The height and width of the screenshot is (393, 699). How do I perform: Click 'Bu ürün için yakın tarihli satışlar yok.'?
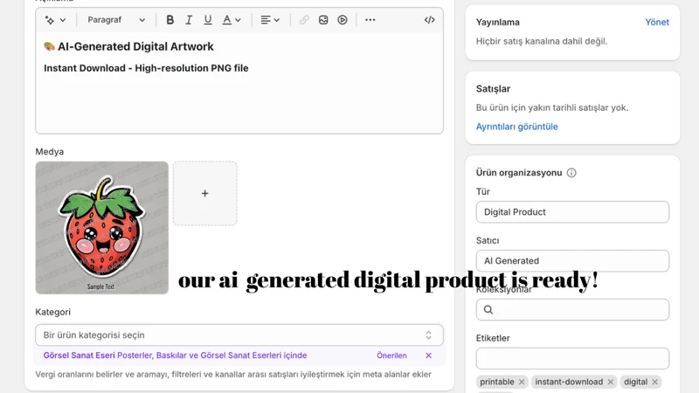[552, 107]
